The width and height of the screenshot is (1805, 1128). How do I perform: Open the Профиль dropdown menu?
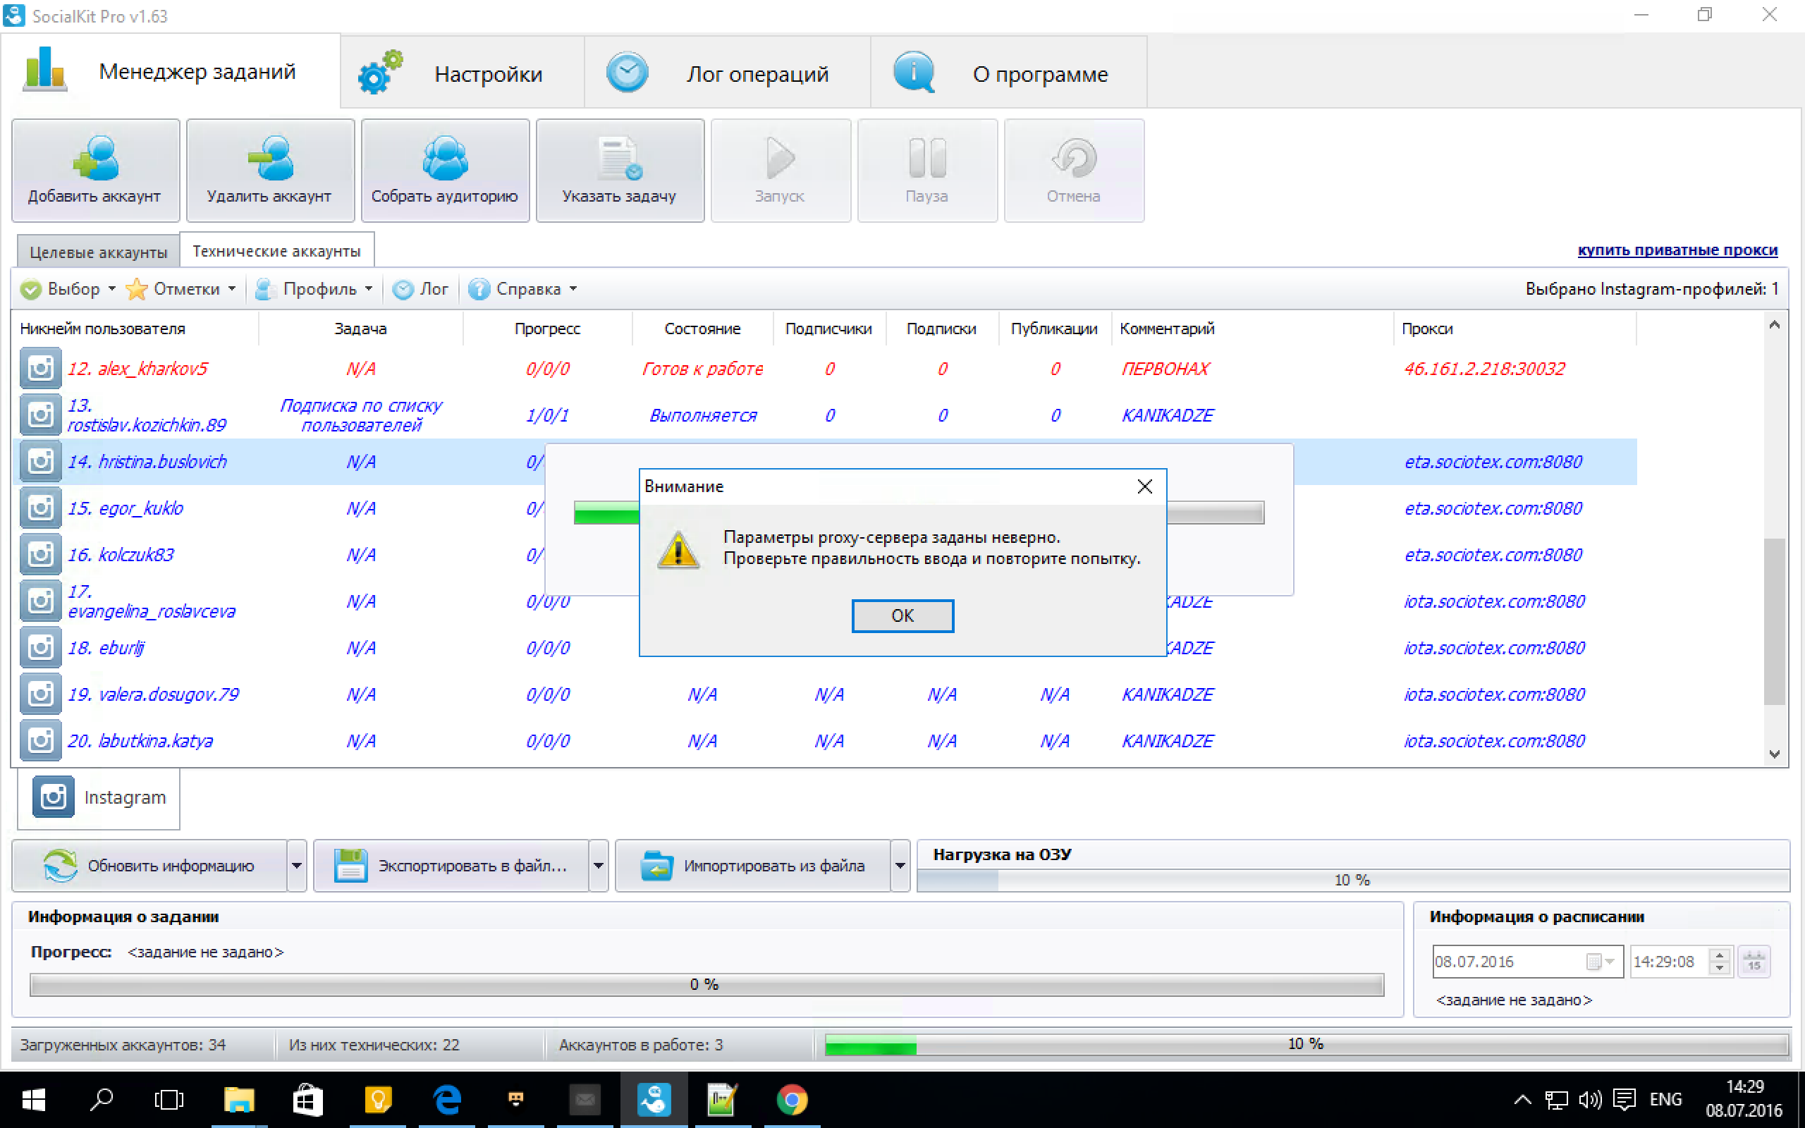pyautogui.click(x=314, y=289)
